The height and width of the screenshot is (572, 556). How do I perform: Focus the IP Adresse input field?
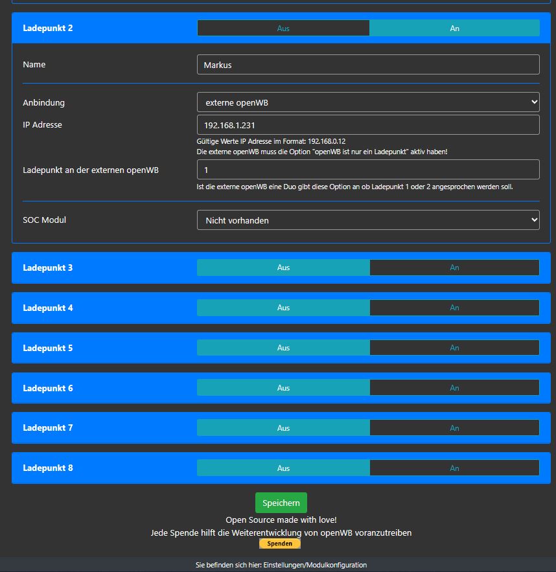pyautogui.click(x=368, y=125)
